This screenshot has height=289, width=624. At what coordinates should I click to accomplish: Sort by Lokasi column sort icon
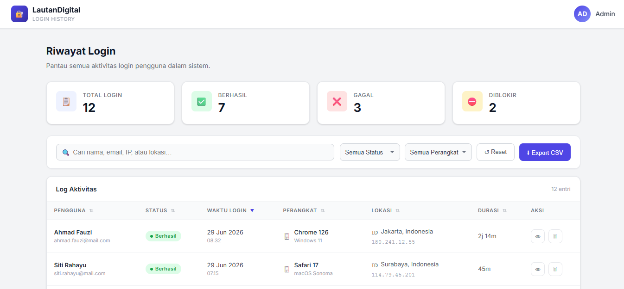(x=397, y=210)
